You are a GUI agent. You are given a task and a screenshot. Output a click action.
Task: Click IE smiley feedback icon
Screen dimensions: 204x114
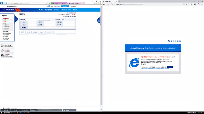pyautogui.click(x=101, y=3)
